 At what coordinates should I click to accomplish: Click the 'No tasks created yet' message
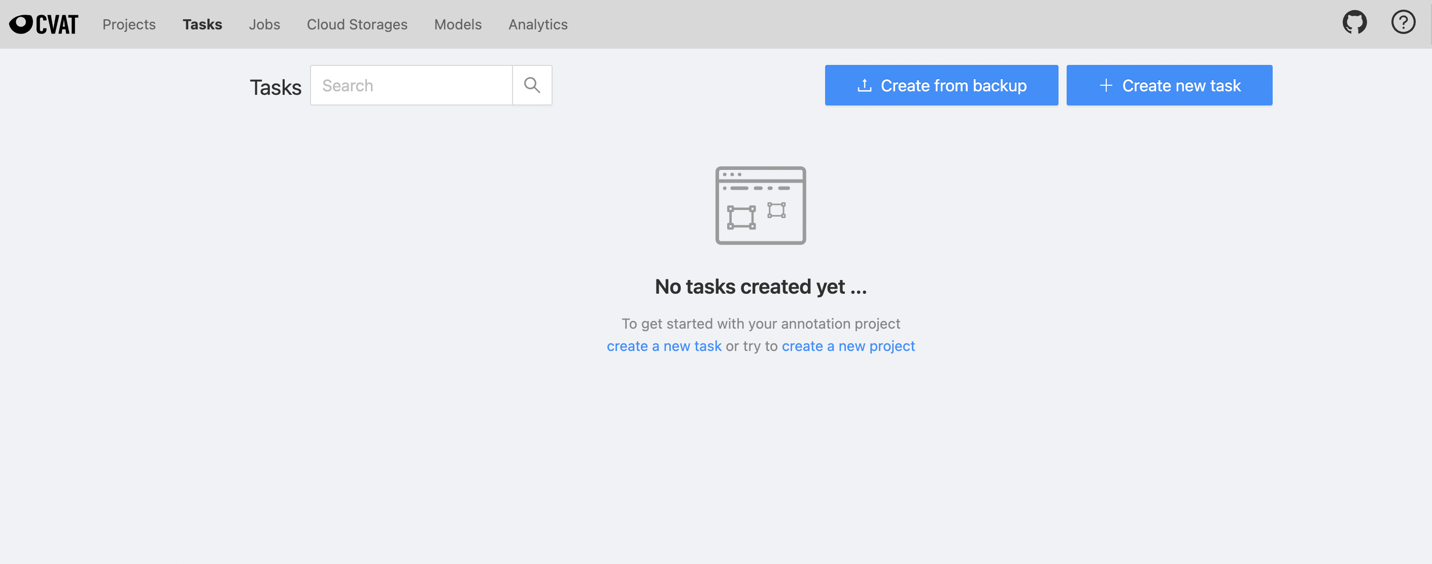tap(761, 286)
